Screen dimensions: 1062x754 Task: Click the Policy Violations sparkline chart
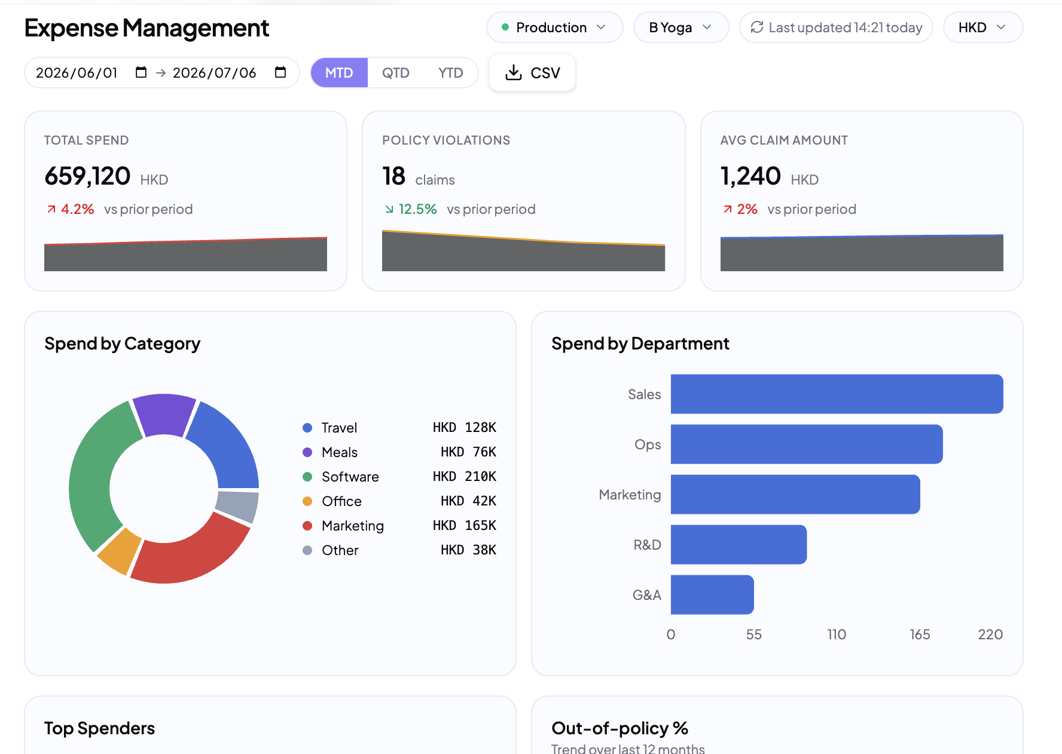click(523, 251)
